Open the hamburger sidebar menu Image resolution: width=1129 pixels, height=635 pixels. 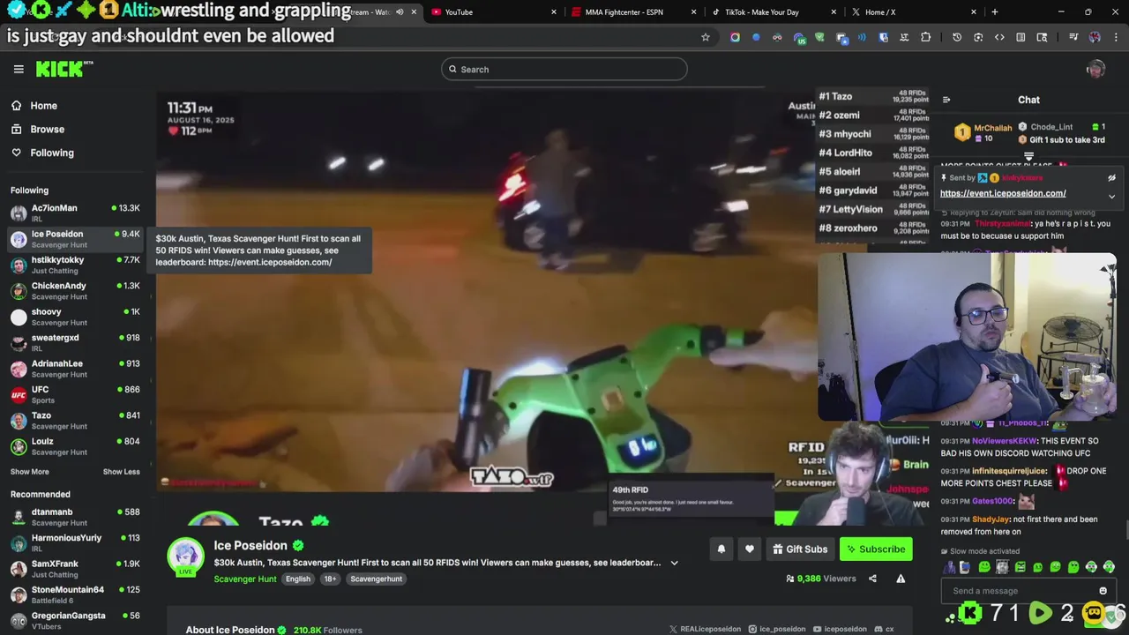(x=19, y=69)
